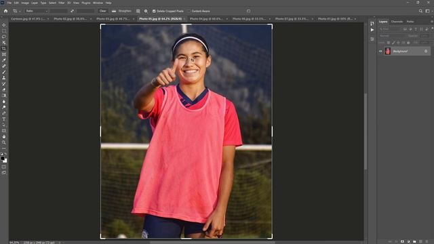The height and width of the screenshot is (244, 434).
Task: Hide the Background layer eye icon
Action: click(x=380, y=52)
